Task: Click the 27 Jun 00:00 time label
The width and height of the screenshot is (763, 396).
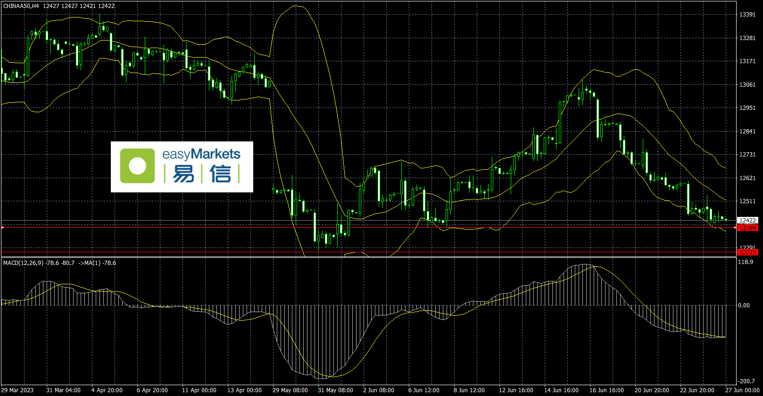Action: point(742,390)
